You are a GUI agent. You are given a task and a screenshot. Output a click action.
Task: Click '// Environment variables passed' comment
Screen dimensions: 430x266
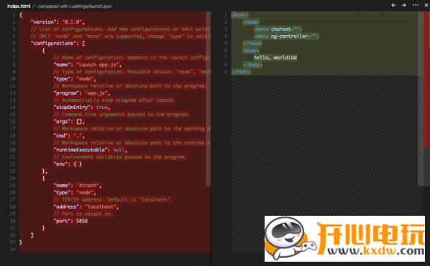120,157
